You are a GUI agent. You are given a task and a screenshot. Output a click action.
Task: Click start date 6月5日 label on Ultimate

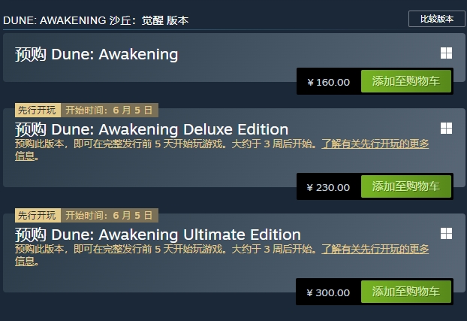click(x=110, y=215)
